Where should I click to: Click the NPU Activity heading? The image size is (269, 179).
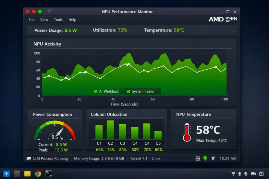click(47, 44)
